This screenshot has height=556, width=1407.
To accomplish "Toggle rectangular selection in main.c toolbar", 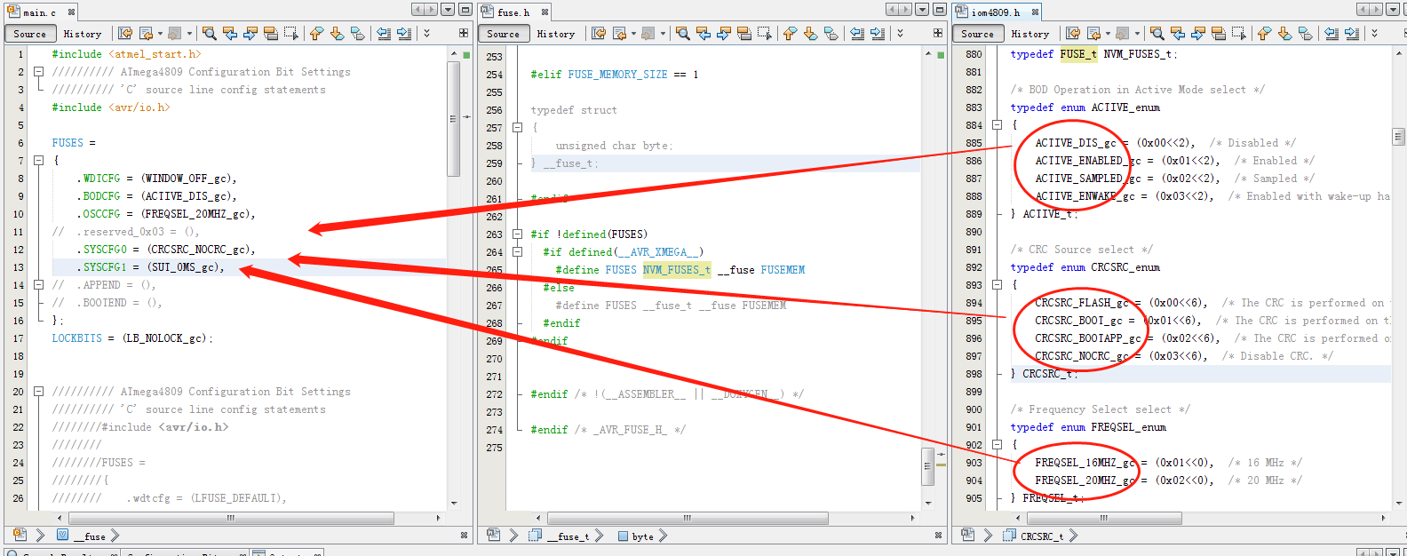I will pyautogui.click(x=290, y=33).
